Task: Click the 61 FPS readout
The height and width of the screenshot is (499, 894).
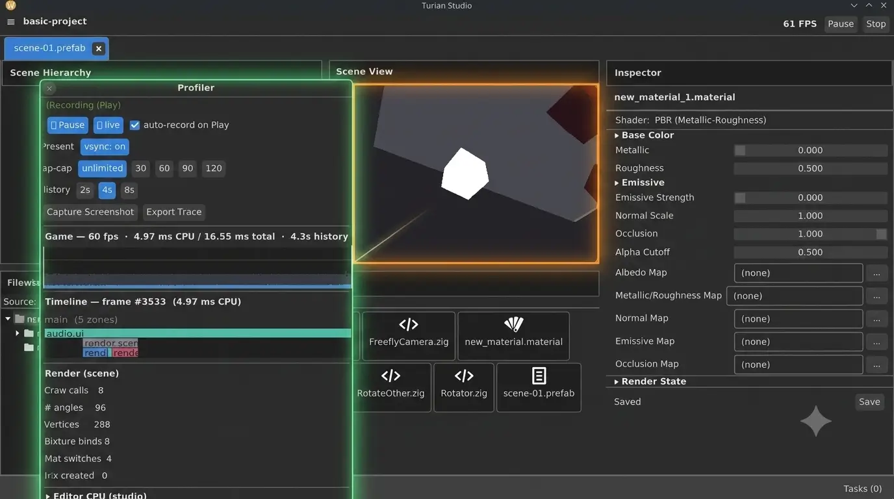Action: click(x=800, y=24)
